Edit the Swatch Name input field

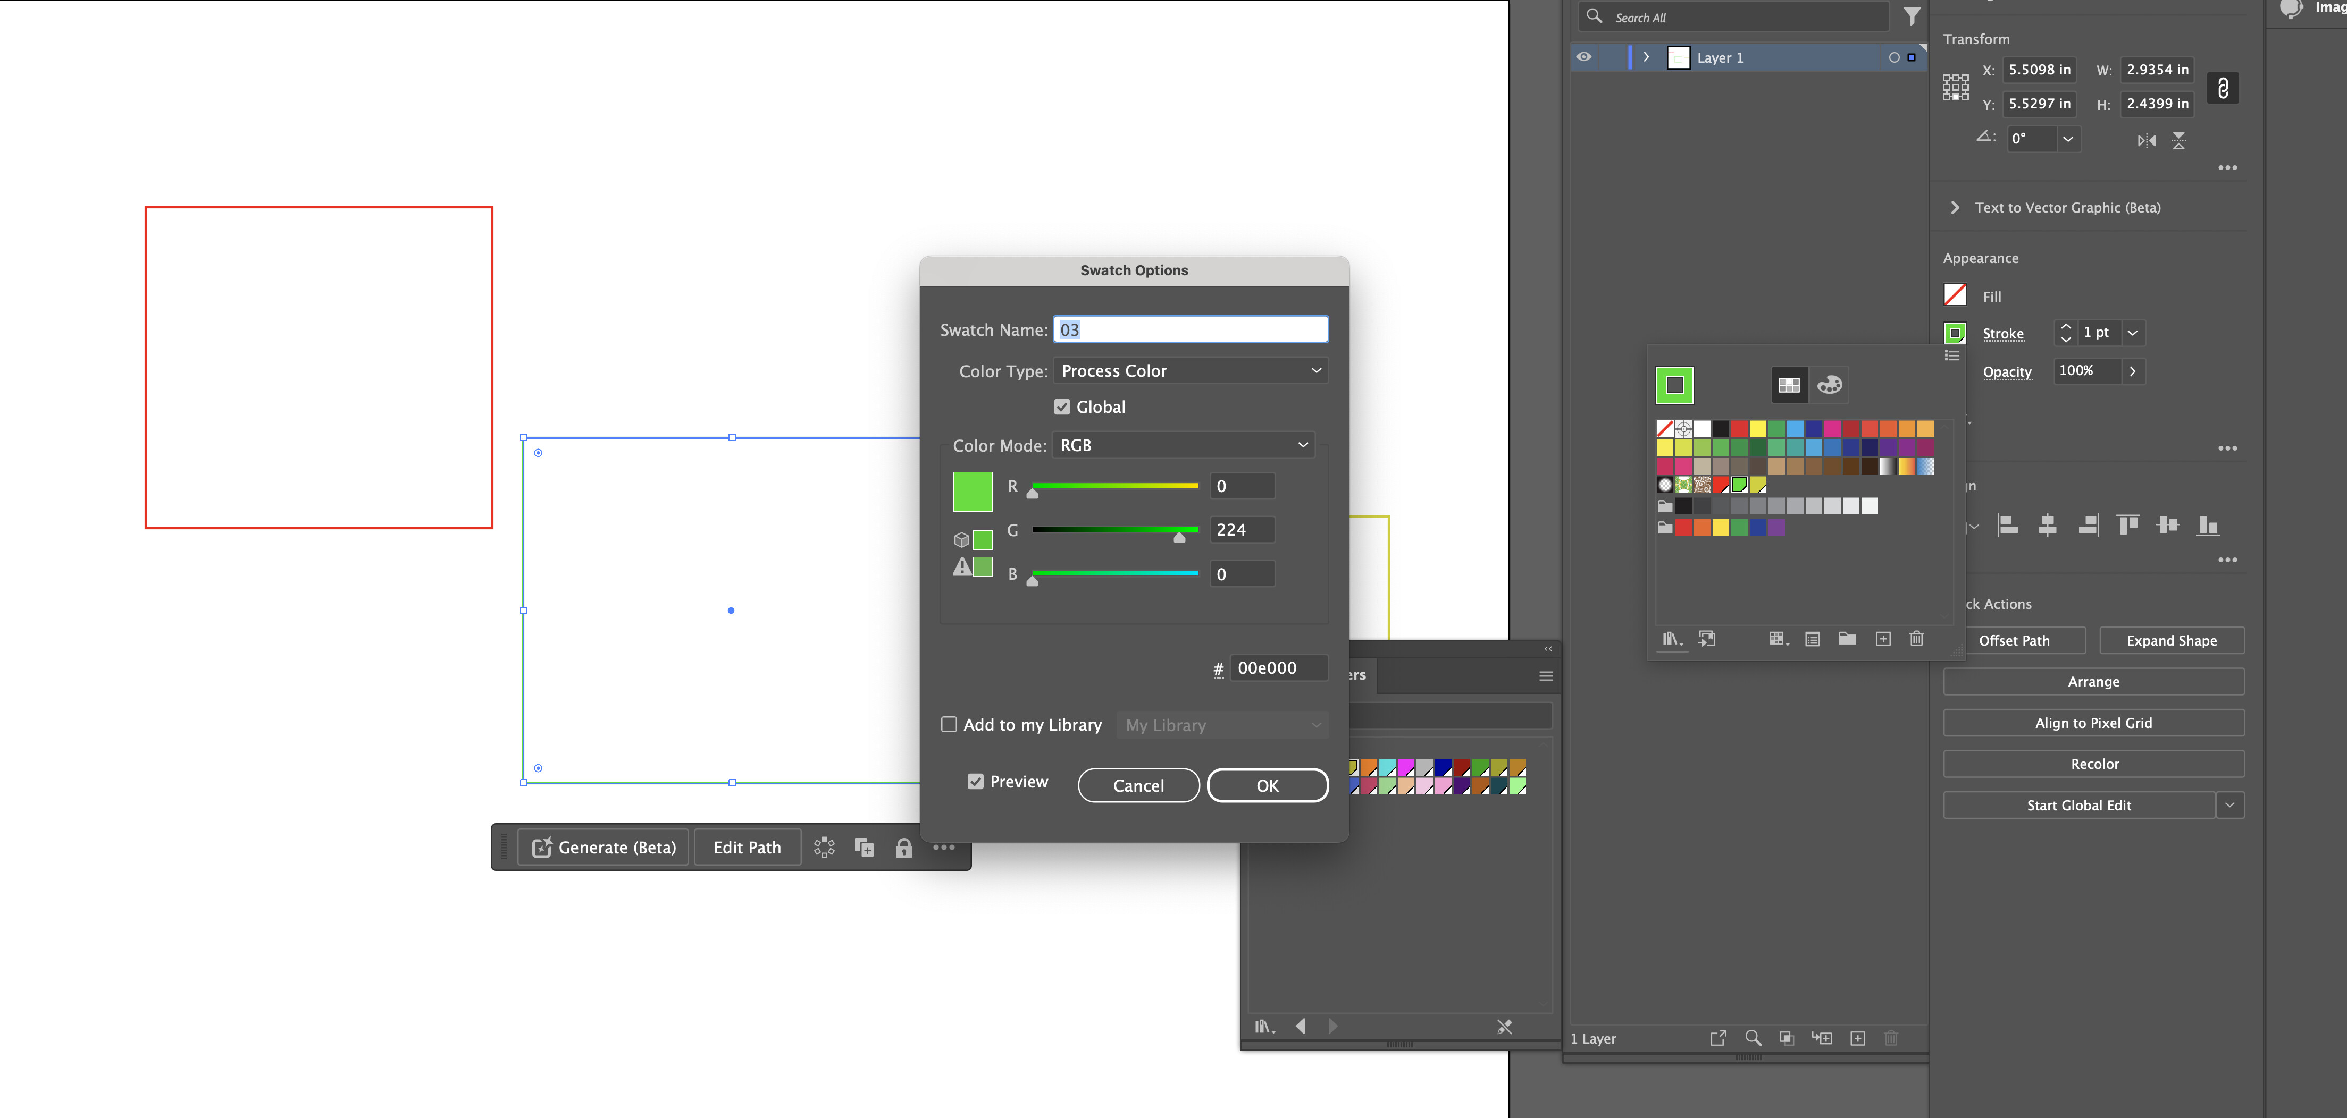click(1190, 329)
